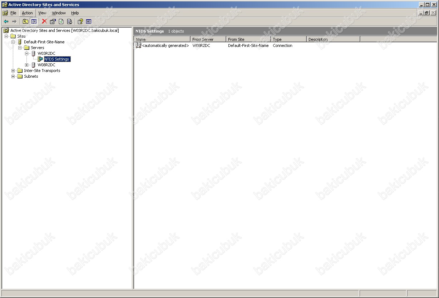
Task: Click the Refresh toolbar icon
Action: (x=61, y=21)
